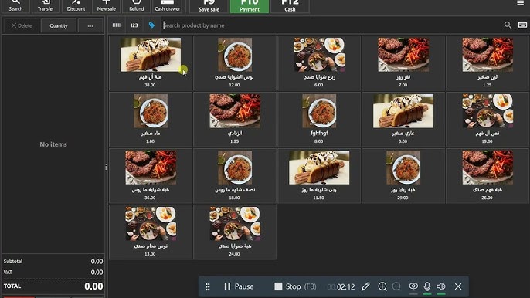Click the Transfer toolbar button
The height and width of the screenshot is (298, 530).
pos(46,6)
